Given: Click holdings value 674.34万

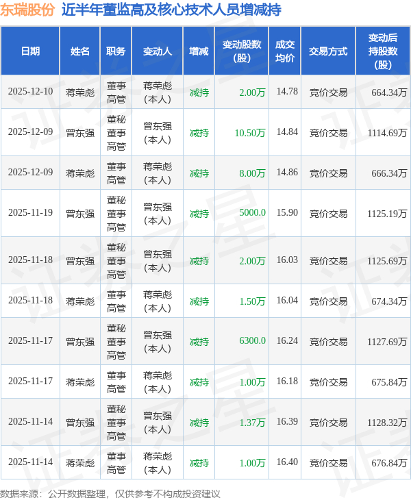Looking at the screenshot, I should [x=389, y=301].
